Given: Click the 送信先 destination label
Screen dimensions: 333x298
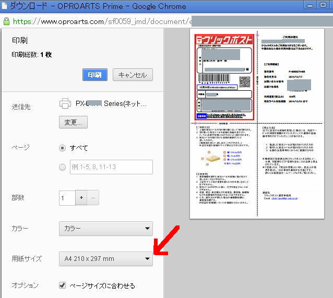Looking at the screenshot, I should click(21, 107).
